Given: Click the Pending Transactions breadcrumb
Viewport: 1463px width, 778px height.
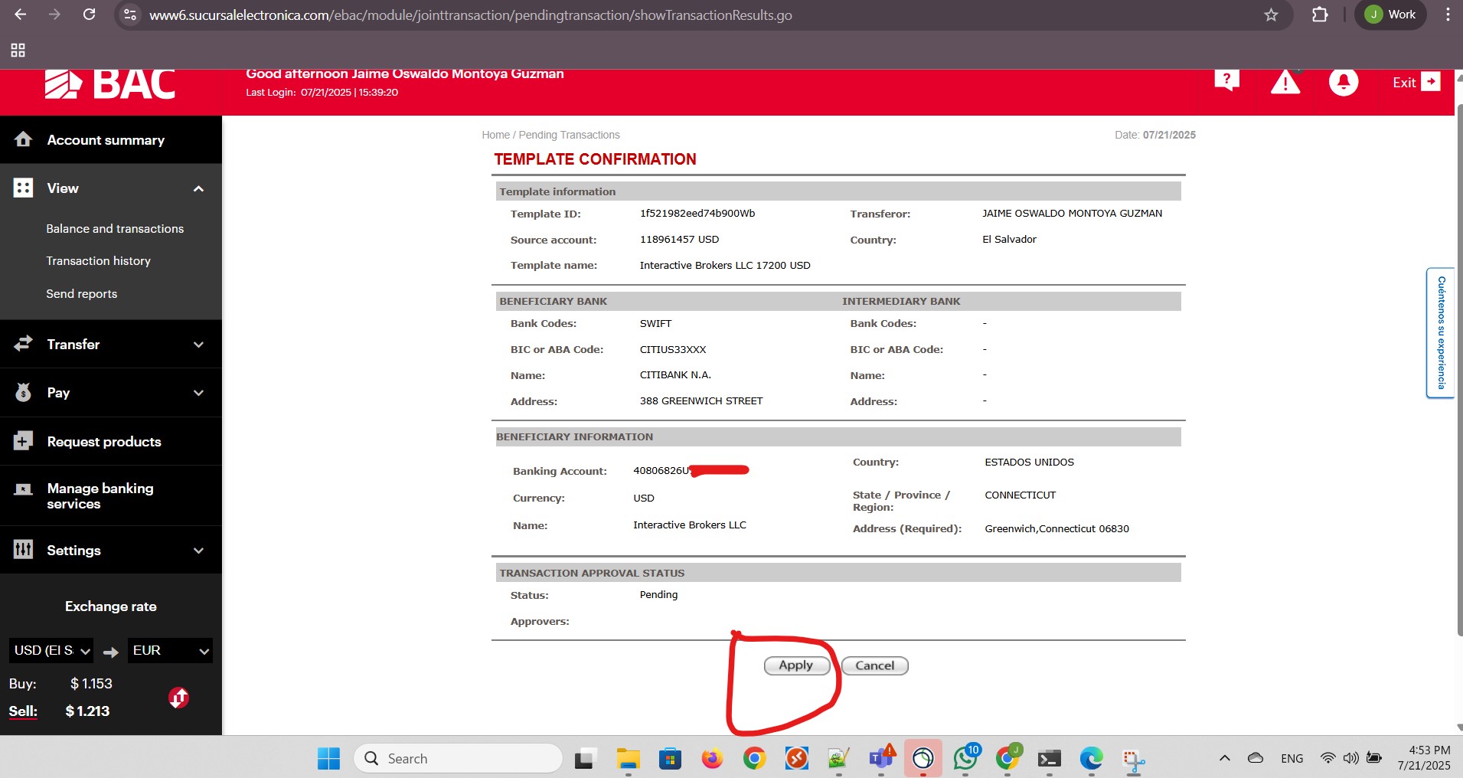Looking at the screenshot, I should click(569, 135).
